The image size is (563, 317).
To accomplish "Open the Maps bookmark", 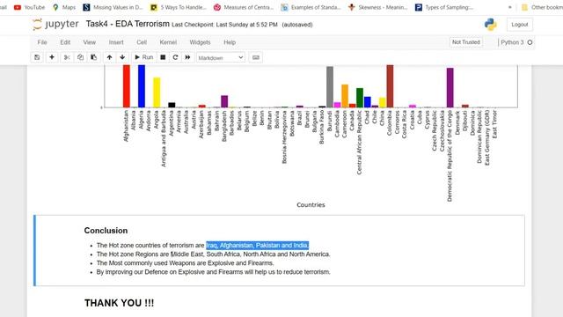I will coord(64,7).
